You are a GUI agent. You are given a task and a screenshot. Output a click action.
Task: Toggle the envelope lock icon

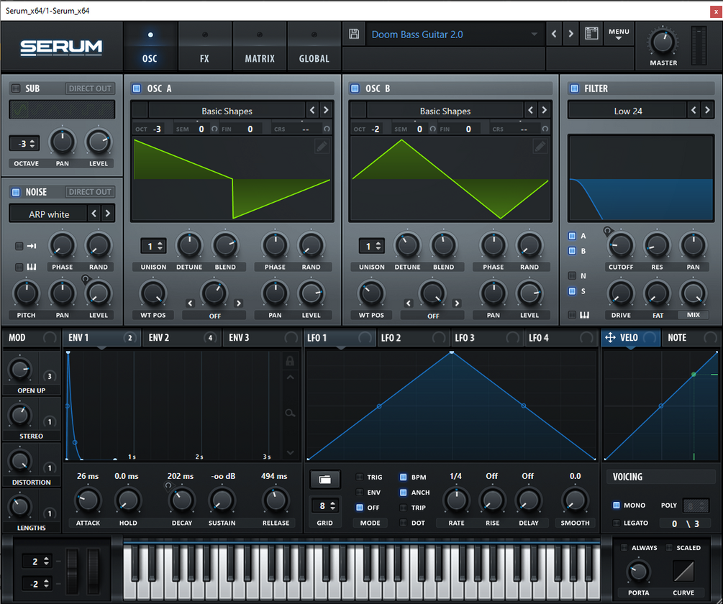pos(290,361)
